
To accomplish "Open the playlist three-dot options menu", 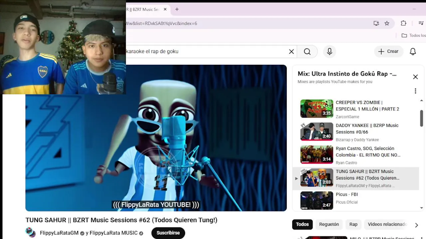I will point(415,91).
